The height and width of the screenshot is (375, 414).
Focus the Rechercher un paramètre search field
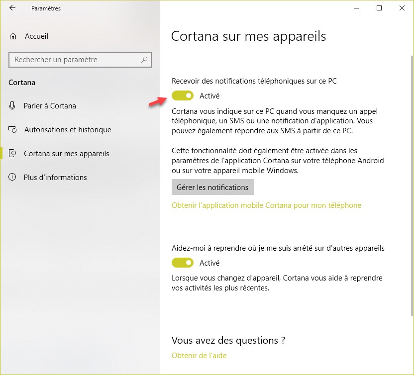click(x=80, y=60)
